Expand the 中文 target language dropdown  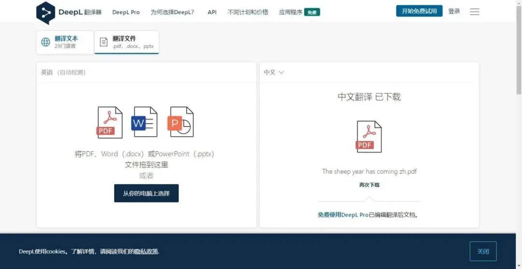coord(274,72)
